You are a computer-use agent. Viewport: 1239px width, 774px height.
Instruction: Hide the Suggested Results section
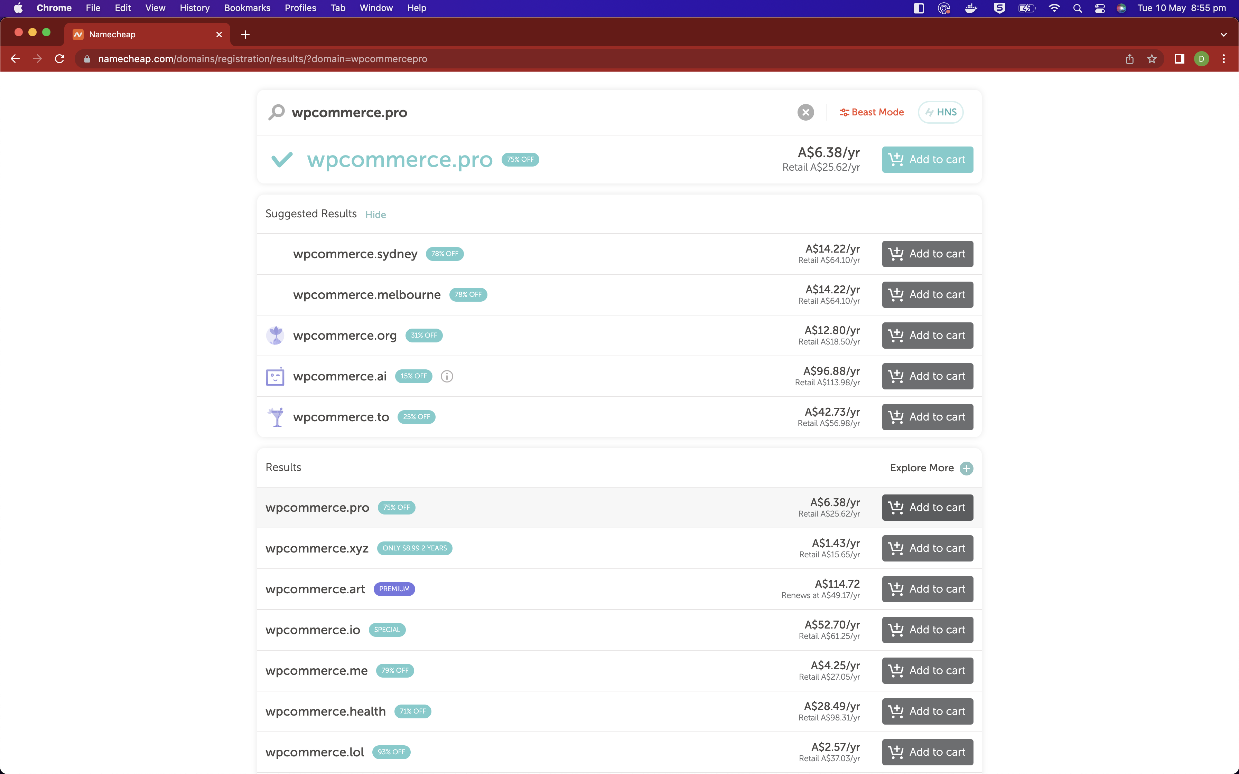(x=375, y=215)
